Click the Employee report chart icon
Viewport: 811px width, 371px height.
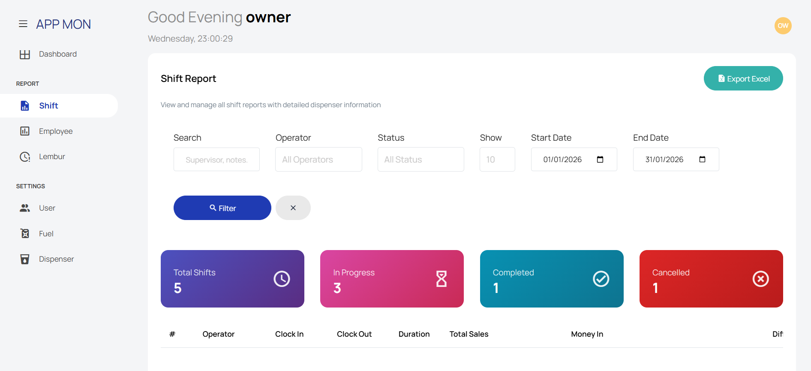(x=25, y=131)
